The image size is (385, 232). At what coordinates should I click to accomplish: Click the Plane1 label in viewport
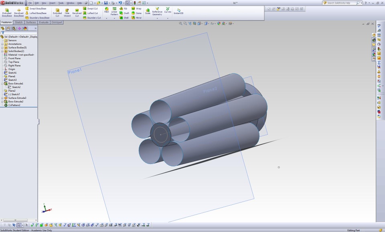point(75,71)
